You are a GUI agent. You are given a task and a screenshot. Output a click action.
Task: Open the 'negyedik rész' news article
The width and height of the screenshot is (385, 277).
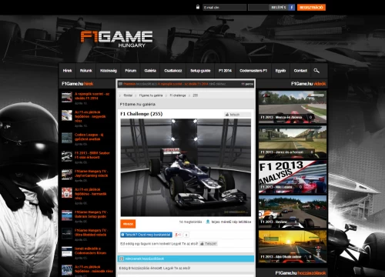[x=90, y=116]
